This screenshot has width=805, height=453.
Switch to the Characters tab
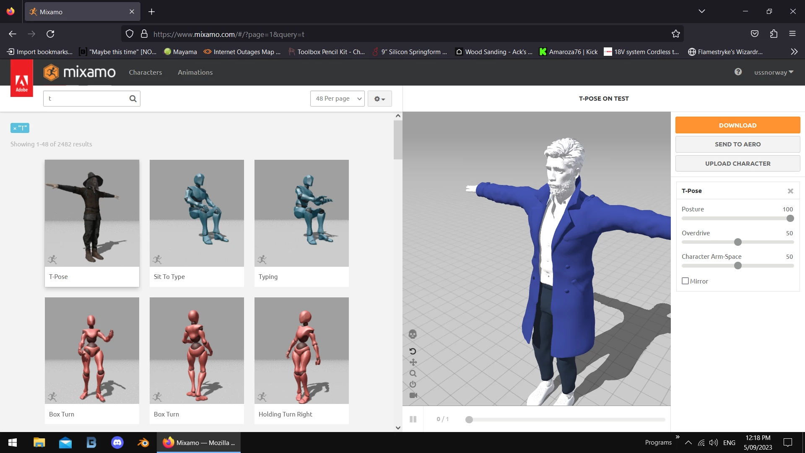point(145,72)
